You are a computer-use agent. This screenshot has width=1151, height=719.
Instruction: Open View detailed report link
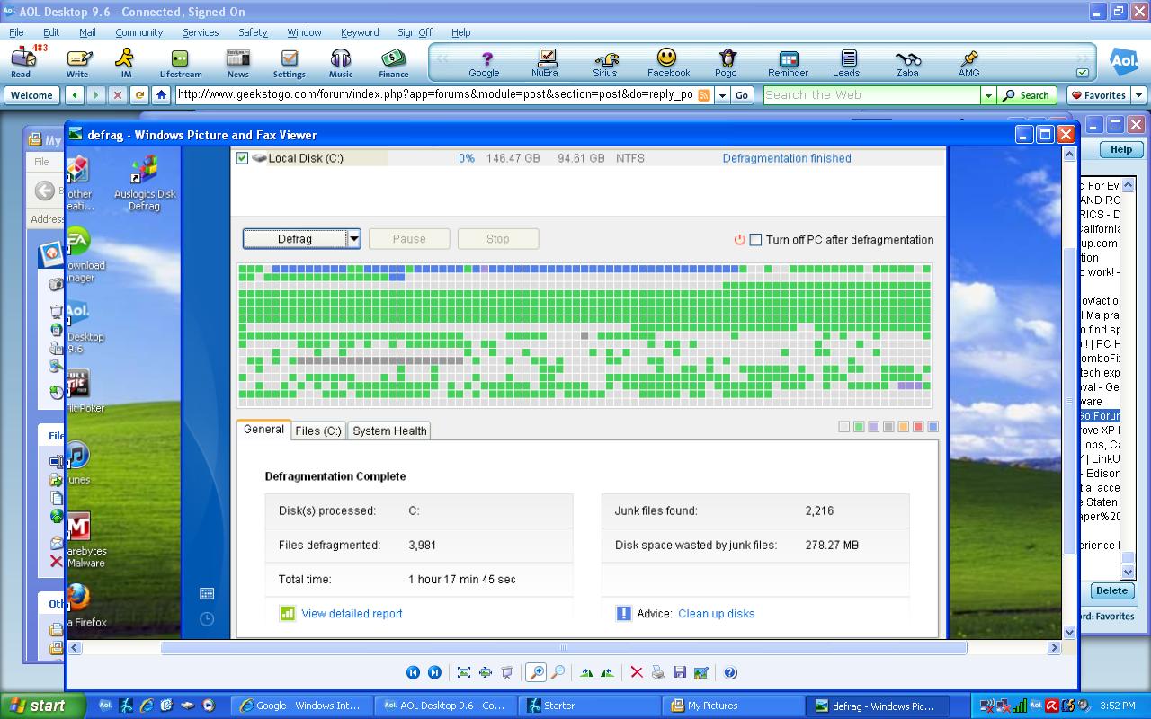(x=352, y=614)
